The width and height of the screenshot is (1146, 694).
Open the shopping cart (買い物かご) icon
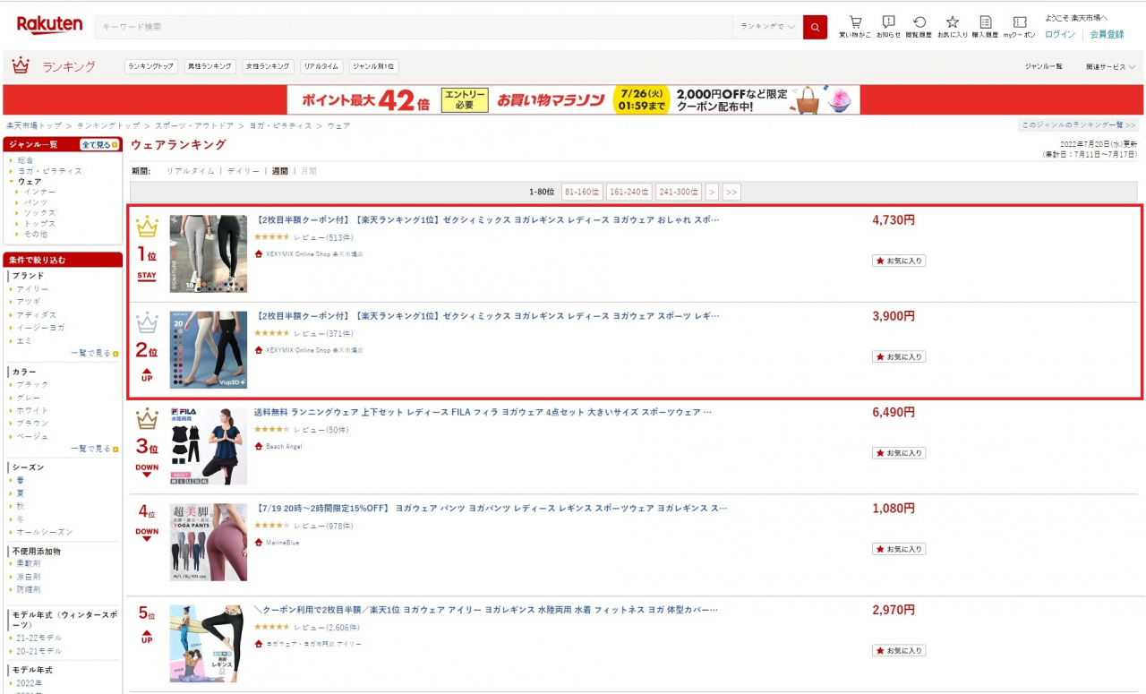[x=855, y=26]
